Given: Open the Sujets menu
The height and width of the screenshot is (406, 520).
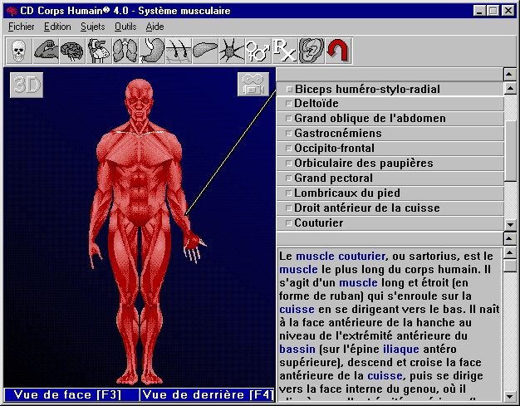Looking at the screenshot, I should 92,27.
